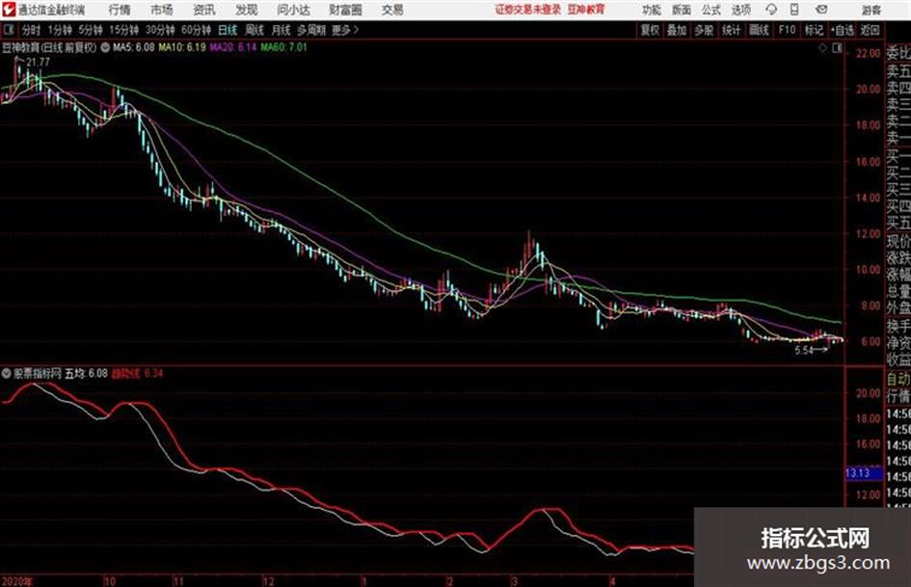Image resolution: width=911 pixels, height=587 pixels.
Task: Click the red 豆神教育 stock name label
Action: point(586,10)
